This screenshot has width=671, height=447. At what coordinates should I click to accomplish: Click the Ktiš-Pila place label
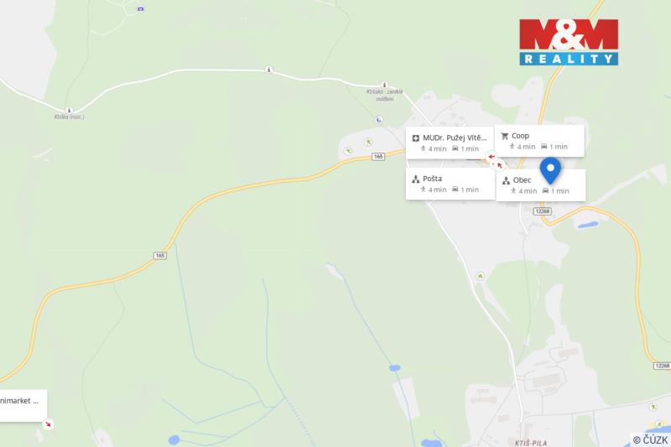click(531, 443)
